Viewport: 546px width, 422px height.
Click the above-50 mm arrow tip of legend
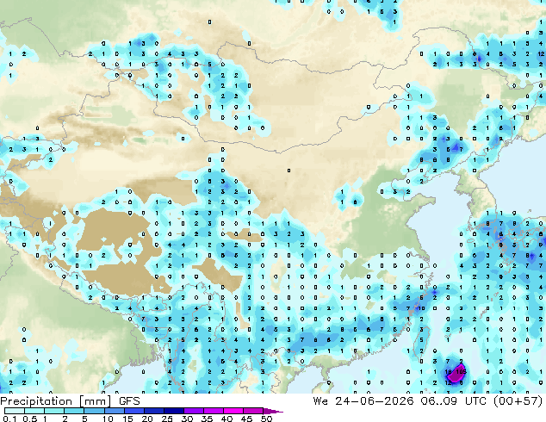273,411
